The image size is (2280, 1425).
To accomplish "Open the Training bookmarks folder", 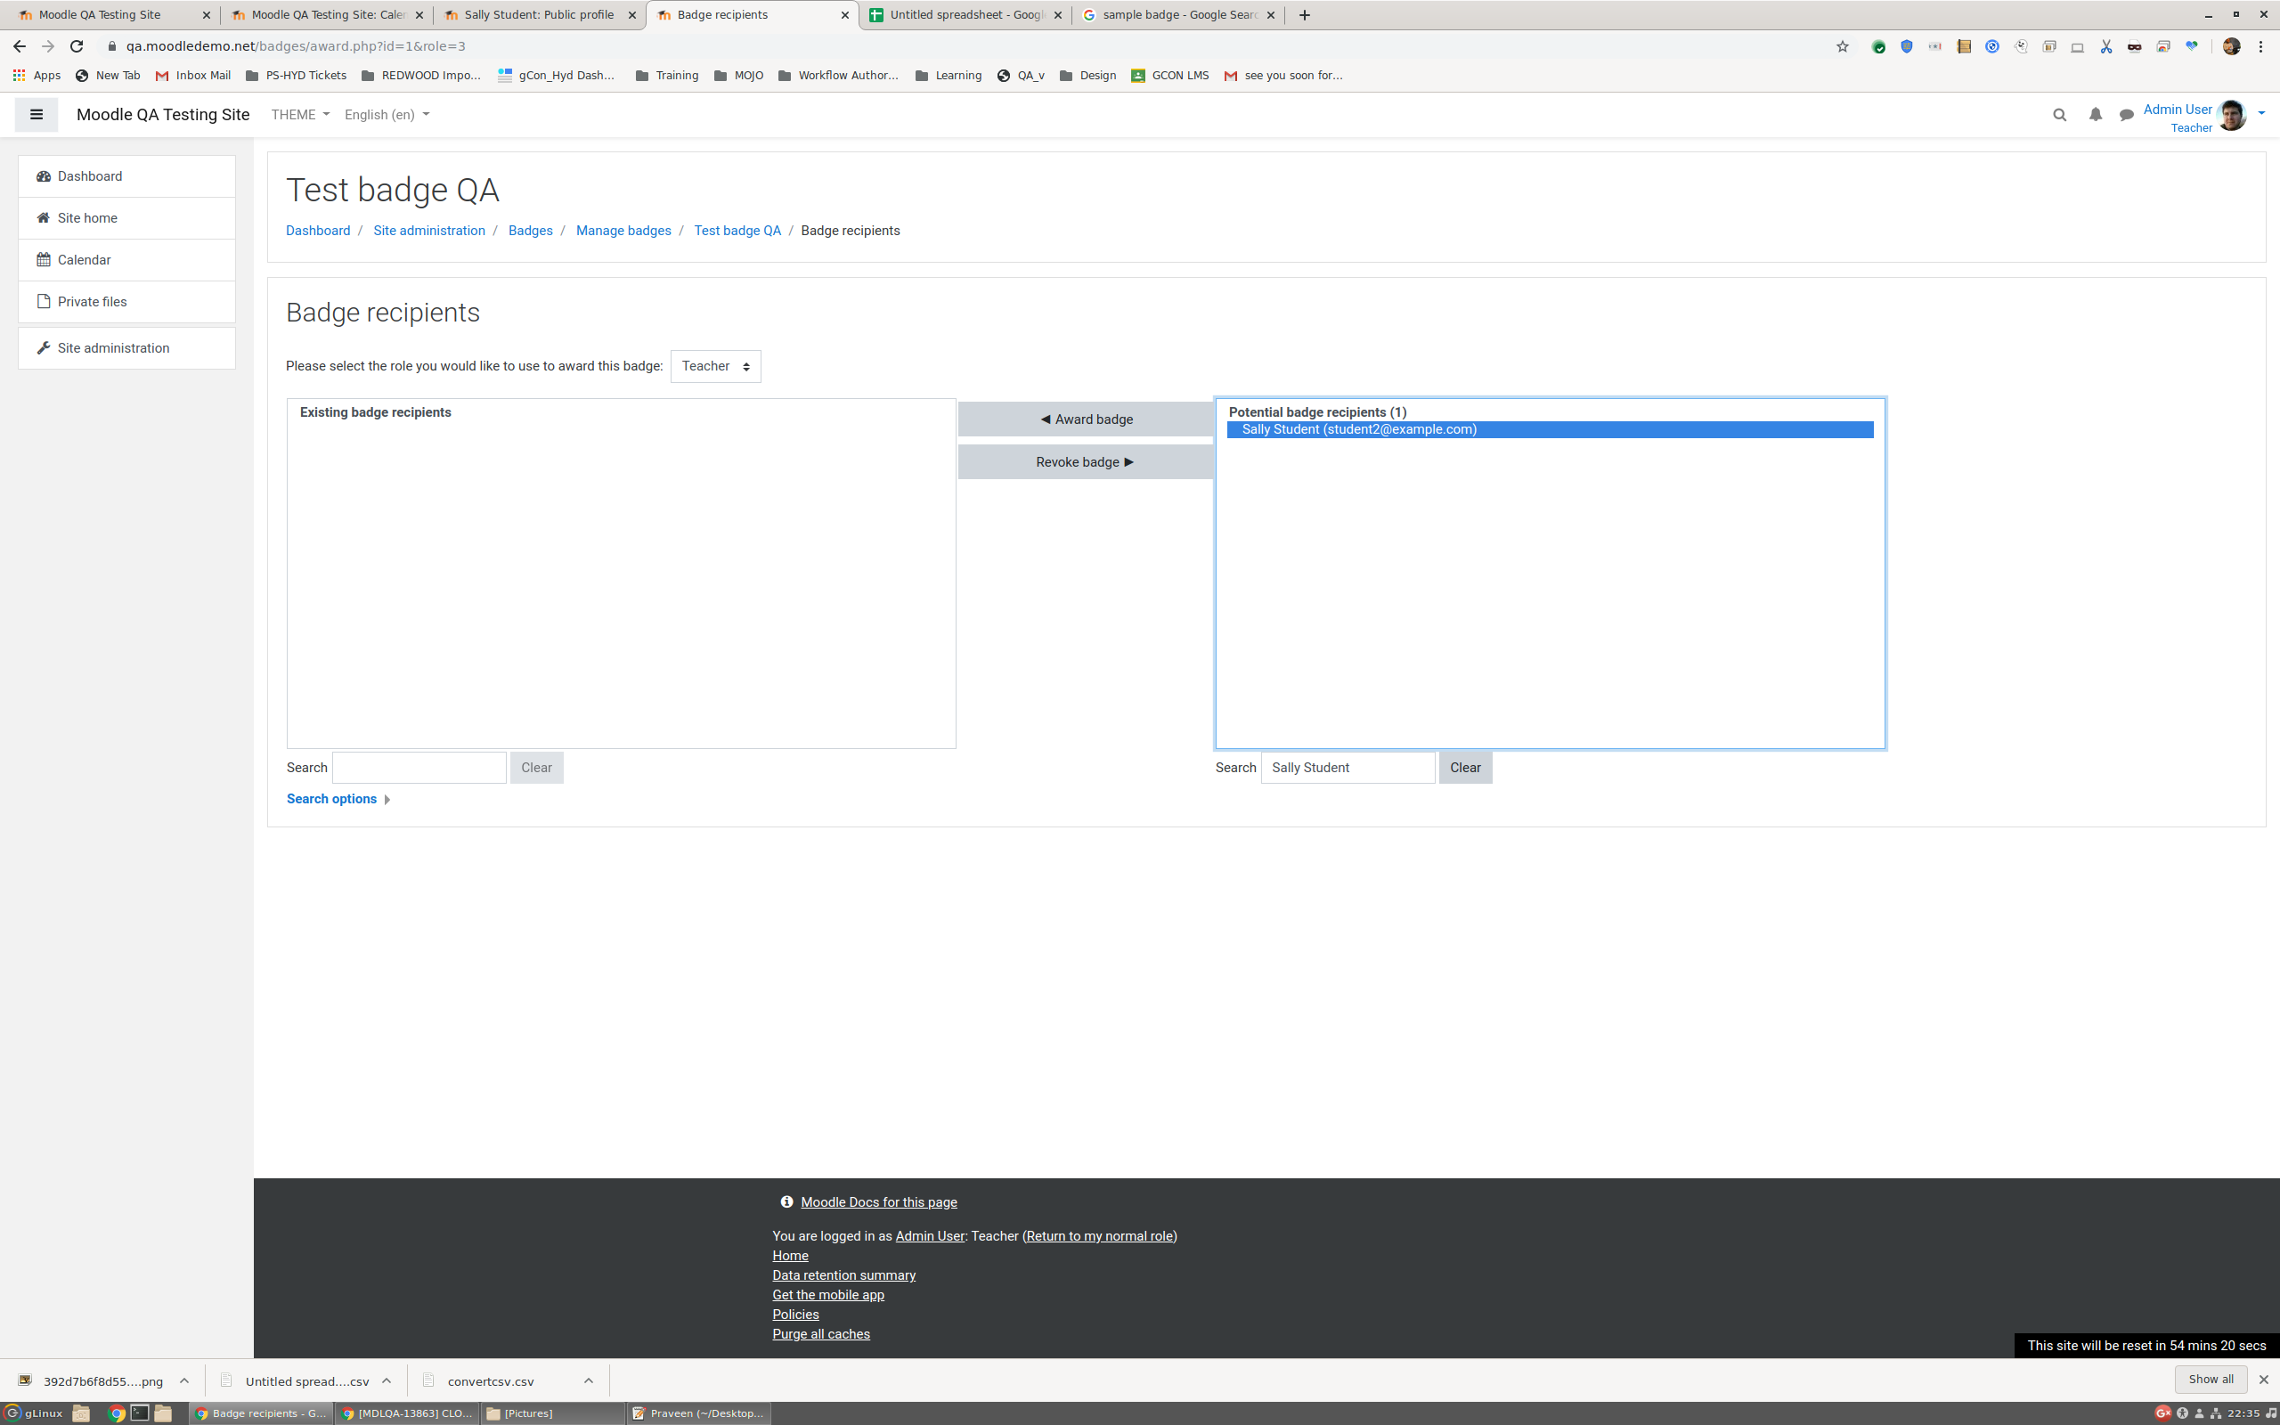I will (667, 76).
